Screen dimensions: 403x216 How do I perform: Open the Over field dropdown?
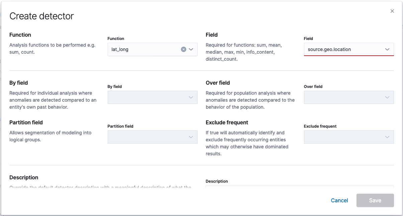coord(349,97)
